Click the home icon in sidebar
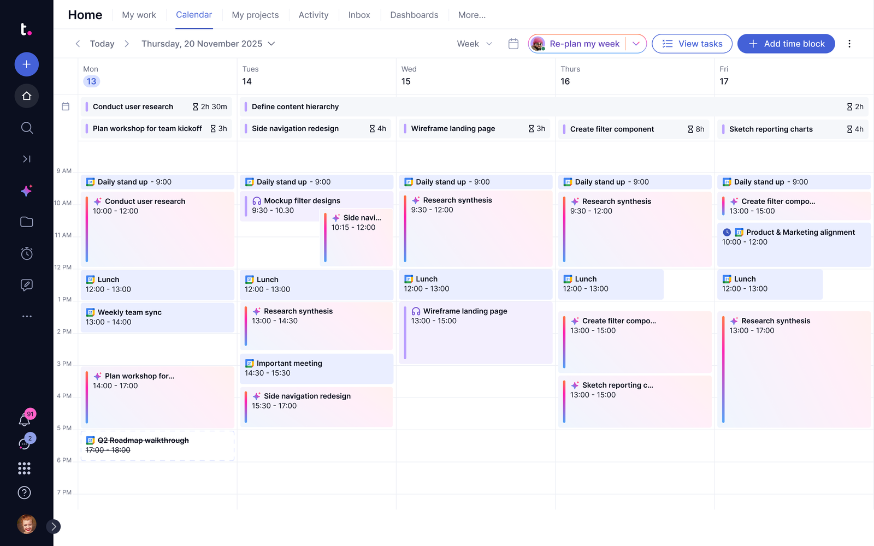 (x=27, y=96)
